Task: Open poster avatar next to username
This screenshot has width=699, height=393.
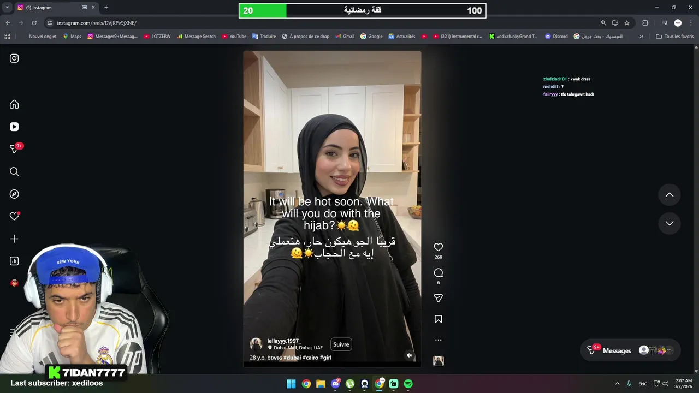Action: 256,344
